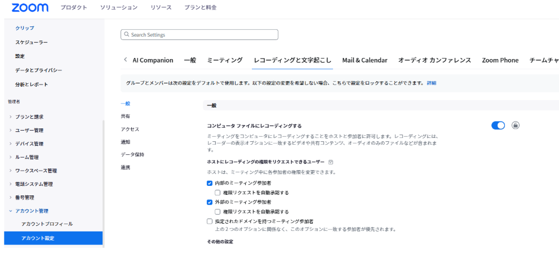Screen dimensions: 559x254
Task: Switch to AI Companion tab
Action: (x=153, y=60)
